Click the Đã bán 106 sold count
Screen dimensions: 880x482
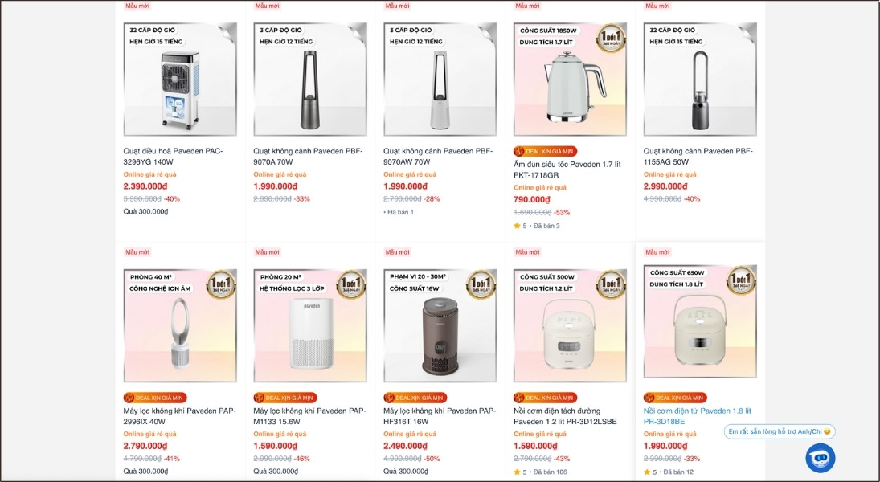coord(551,472)
